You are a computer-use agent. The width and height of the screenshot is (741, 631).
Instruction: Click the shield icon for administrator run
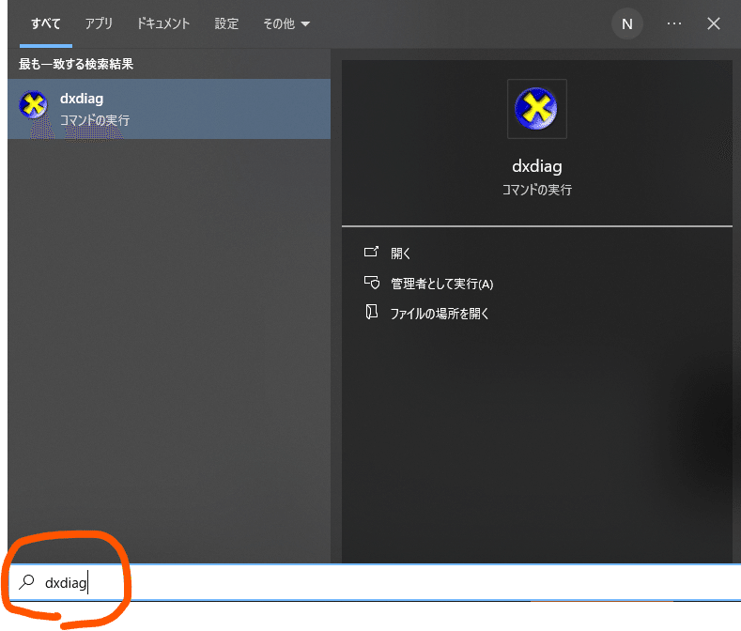coord(372,283)
